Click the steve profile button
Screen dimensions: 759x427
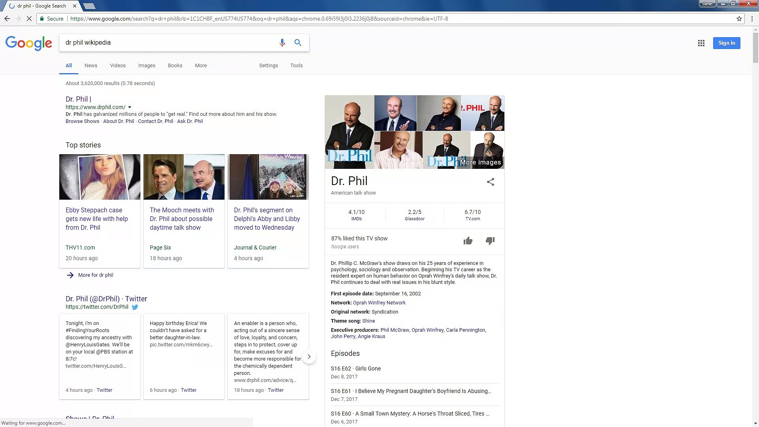click(707, 4)
